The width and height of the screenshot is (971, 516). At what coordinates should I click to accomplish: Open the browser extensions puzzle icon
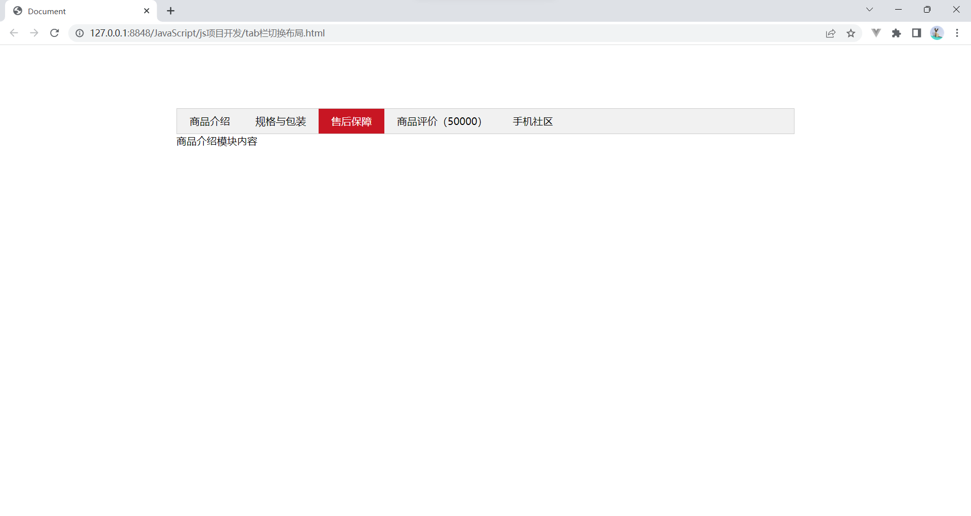point(897,33)
